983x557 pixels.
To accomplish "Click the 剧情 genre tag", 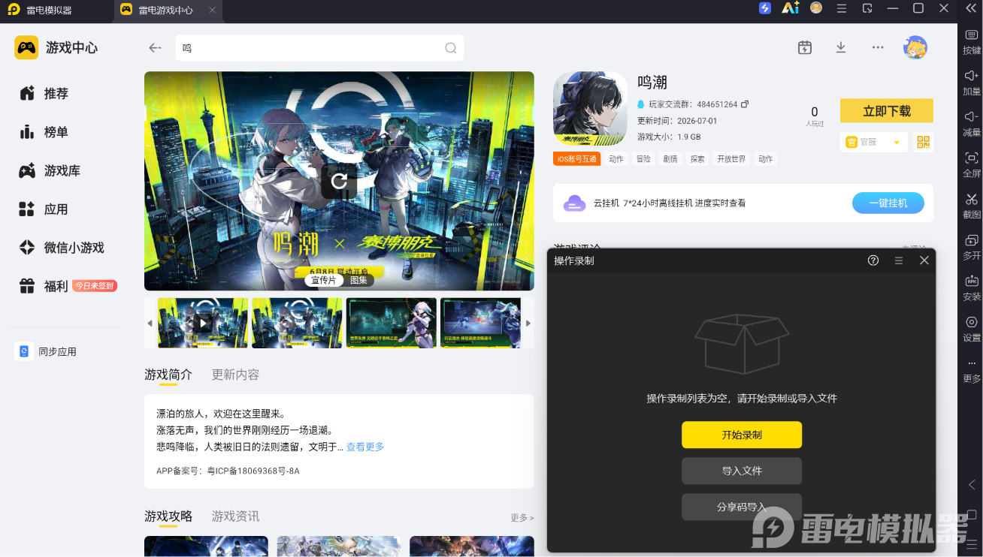I will (x=670, y=159).
